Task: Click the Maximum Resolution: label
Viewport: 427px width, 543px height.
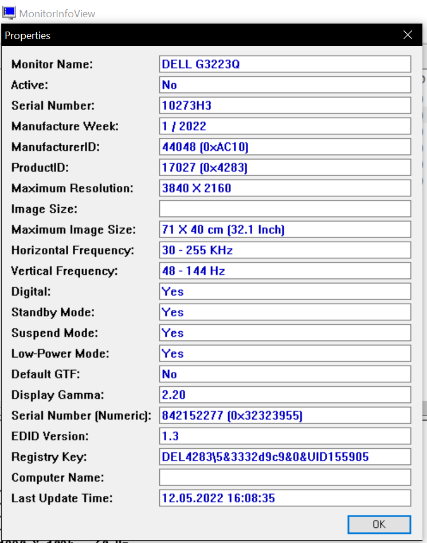Action: click(72, 188)
